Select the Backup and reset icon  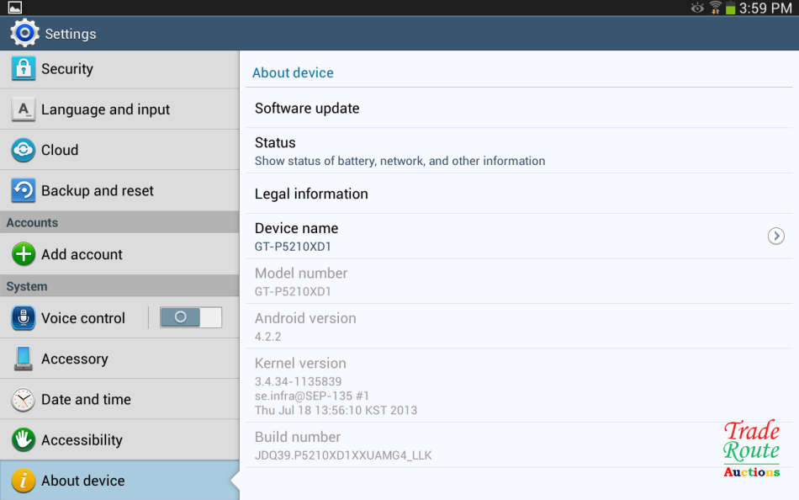click(x=24, y=190)
